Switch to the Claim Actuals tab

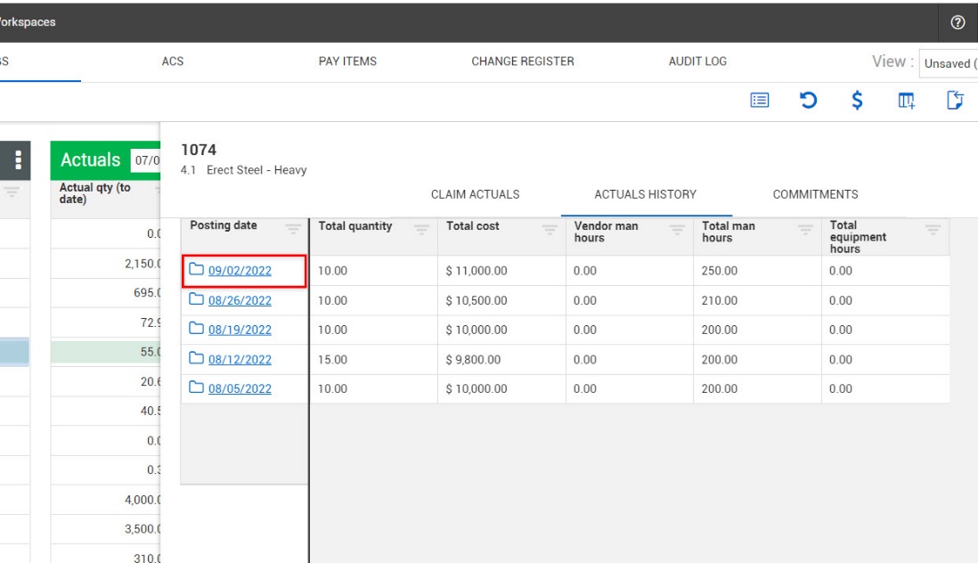point(475,194)
